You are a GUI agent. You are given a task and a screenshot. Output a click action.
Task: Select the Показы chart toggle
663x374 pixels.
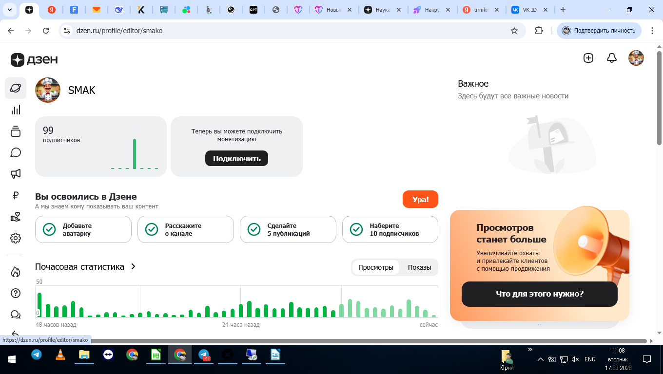click(419, 267)
